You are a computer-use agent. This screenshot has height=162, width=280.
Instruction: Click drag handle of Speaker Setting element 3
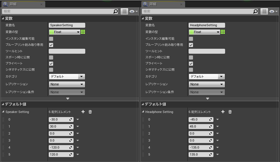pos(3,141)
